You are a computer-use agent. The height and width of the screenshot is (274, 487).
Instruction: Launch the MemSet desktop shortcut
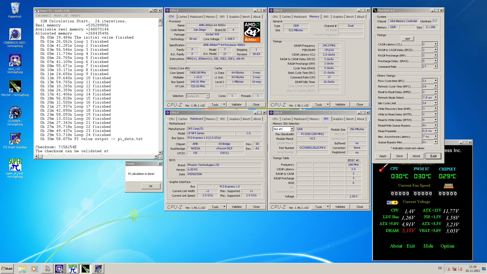(15, 88)
